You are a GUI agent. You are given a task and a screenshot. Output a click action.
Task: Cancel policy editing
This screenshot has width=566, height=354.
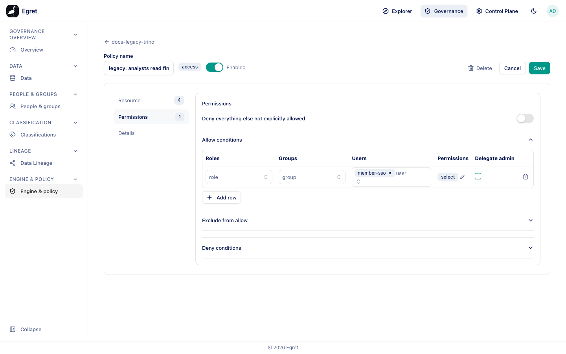tap(513, 68)
